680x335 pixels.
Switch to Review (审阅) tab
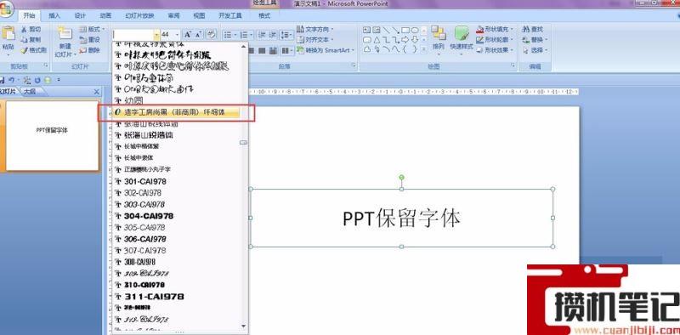point(173,16)
